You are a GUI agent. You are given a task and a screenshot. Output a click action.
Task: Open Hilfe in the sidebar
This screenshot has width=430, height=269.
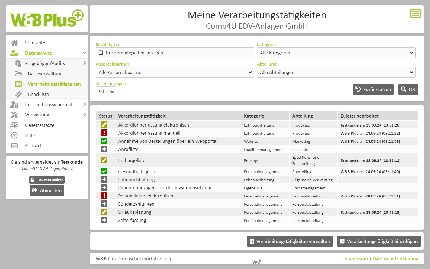(30, 135)
